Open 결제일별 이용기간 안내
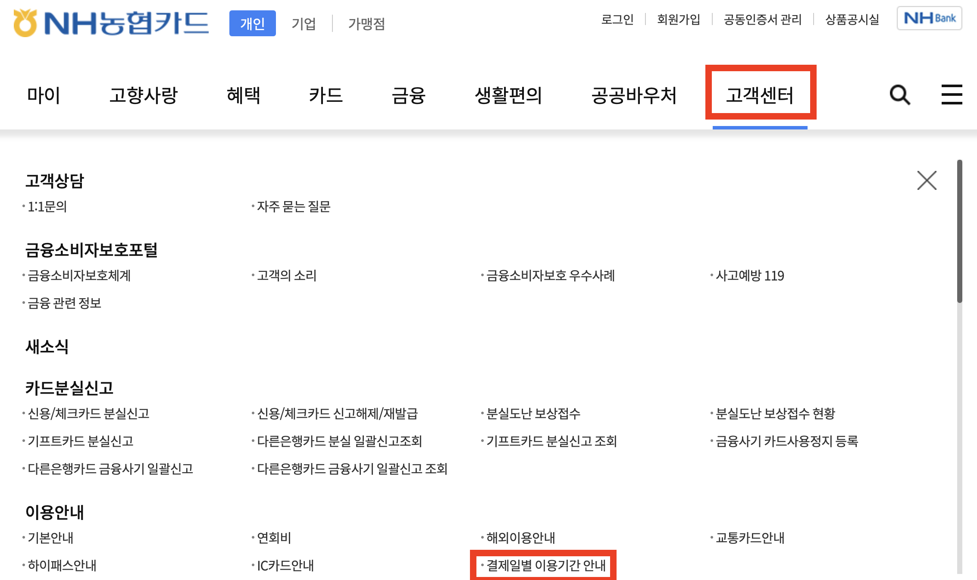Screen dimensions: 977x580 [546, 566]
